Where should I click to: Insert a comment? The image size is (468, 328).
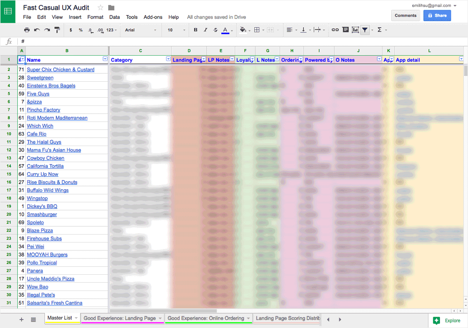(345, 30)
